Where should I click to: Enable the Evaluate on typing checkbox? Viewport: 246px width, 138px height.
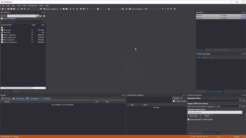coord(174,101)
